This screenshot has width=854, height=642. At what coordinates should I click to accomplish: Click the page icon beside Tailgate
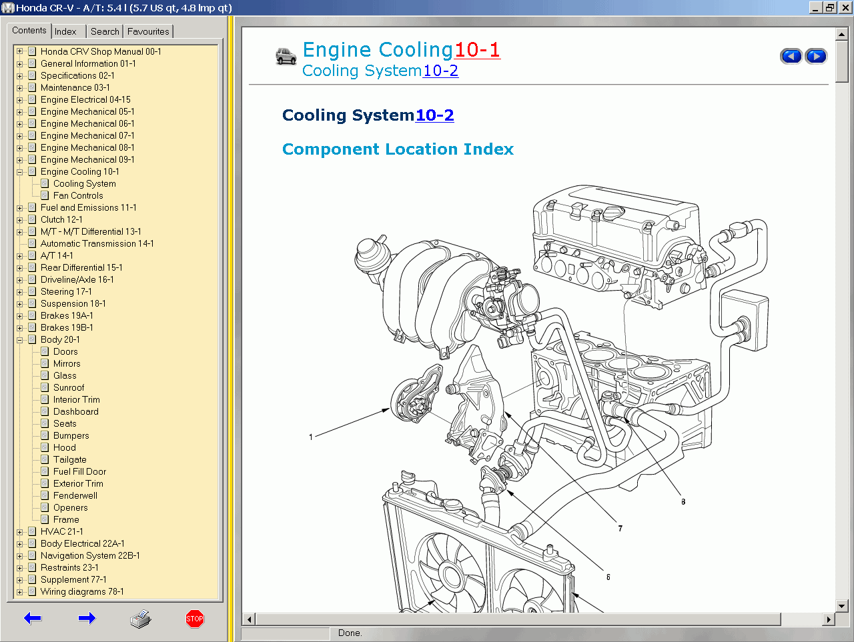point(45,459)
